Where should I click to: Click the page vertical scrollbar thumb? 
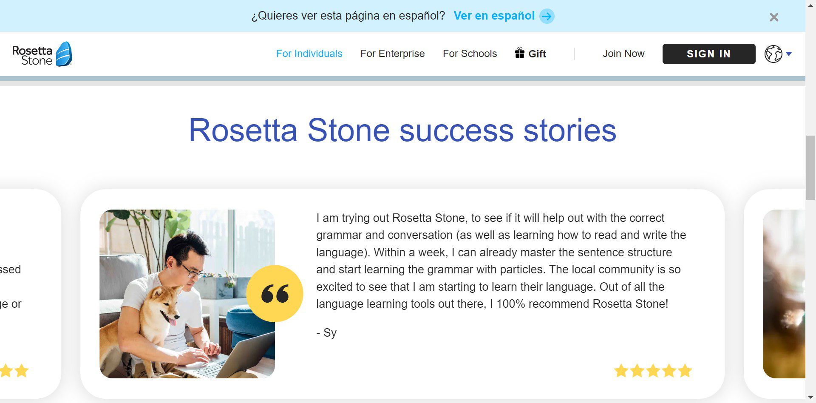point(810,168)
